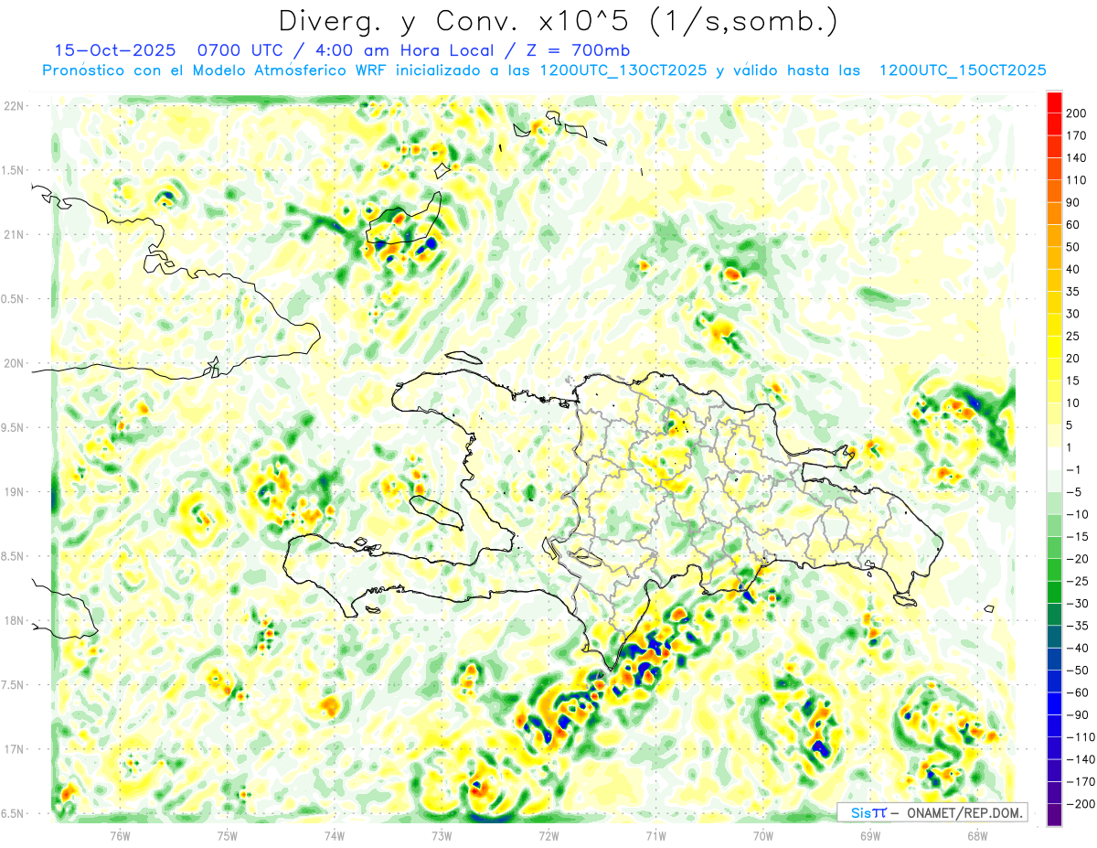Screen dimensions: 1097x848
Task: Click the 19N latitude label
Action: 14,492
